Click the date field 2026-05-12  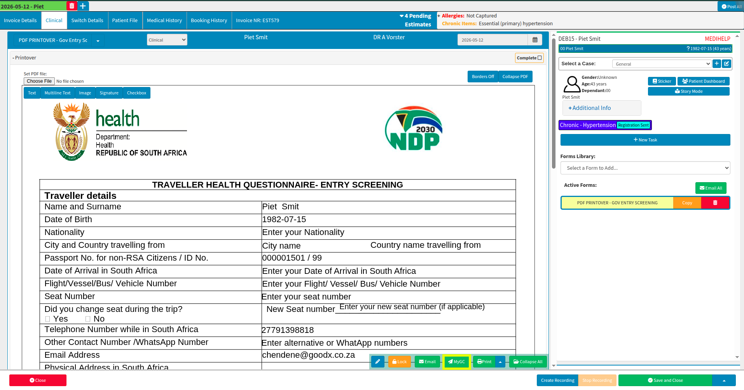[x=493, y=40]
